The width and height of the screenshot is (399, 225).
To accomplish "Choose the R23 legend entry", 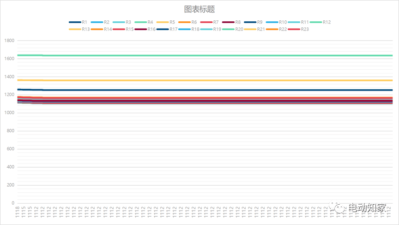I will [x=298, y=29].
